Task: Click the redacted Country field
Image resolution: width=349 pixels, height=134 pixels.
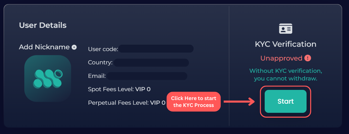Action: (x=151, y=63)
